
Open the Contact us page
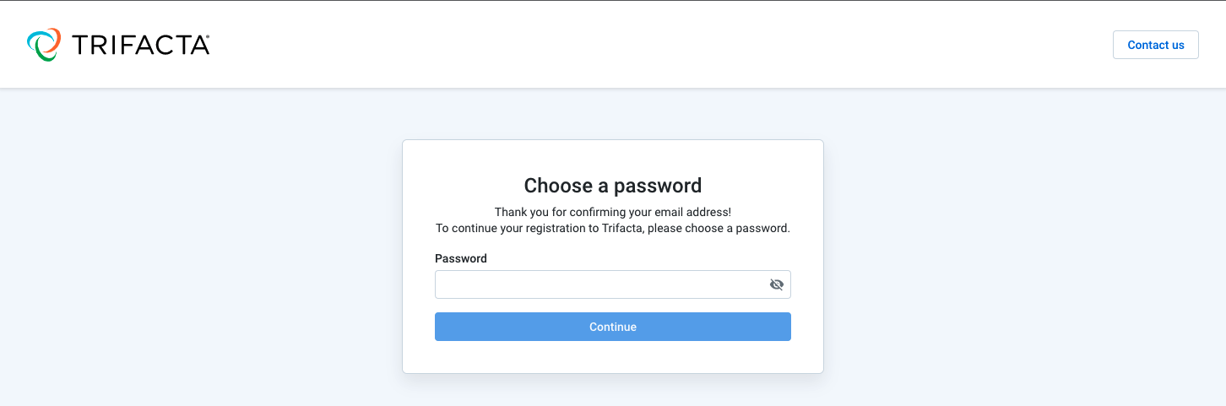1155,46
